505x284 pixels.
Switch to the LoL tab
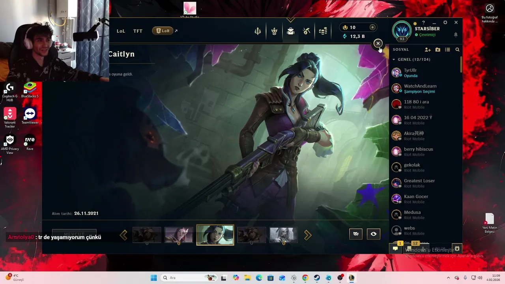click(121, 31)
